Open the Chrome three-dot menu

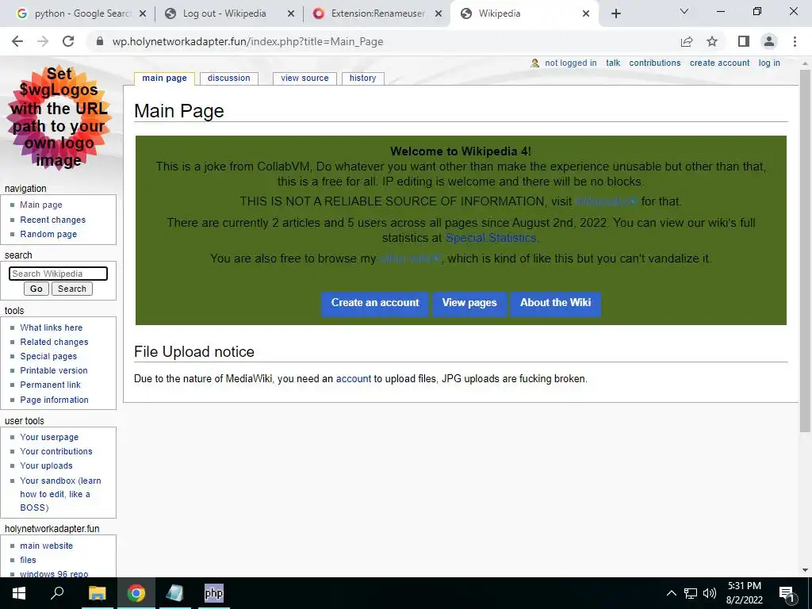pyautogui.click(x=795, y=41)
